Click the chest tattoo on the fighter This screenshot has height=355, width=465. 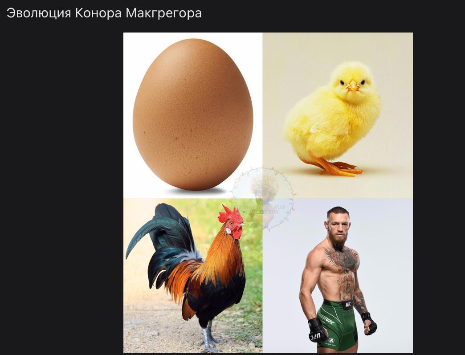[342, 260]
